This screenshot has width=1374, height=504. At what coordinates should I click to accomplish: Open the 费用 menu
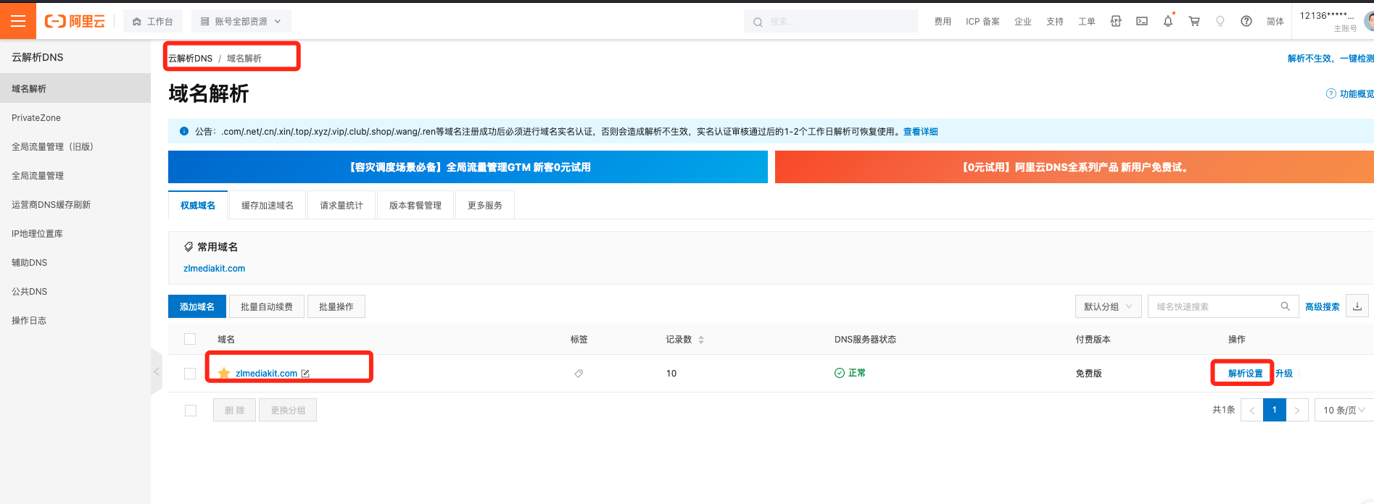(943, 22)
